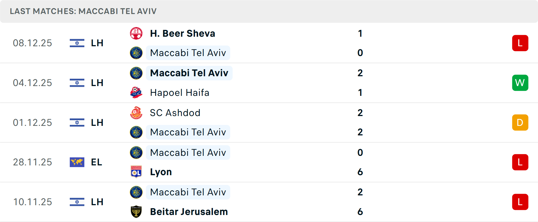
Task: Click the Beitar Jerusalem club crest
Action: (136, 212)
